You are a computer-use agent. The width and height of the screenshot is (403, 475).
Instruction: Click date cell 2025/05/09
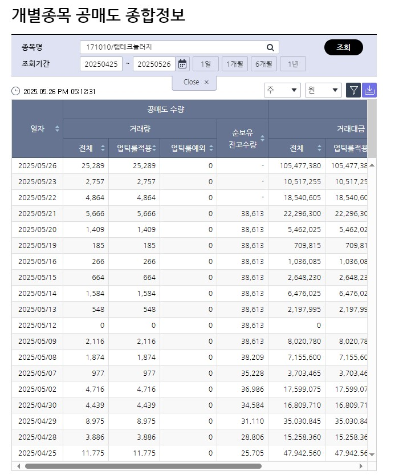[37, 342]
